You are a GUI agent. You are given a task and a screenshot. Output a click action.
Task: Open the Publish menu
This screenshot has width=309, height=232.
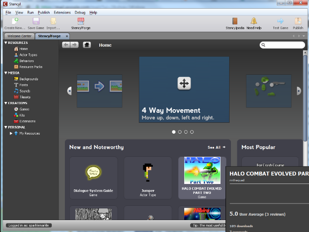44,12
